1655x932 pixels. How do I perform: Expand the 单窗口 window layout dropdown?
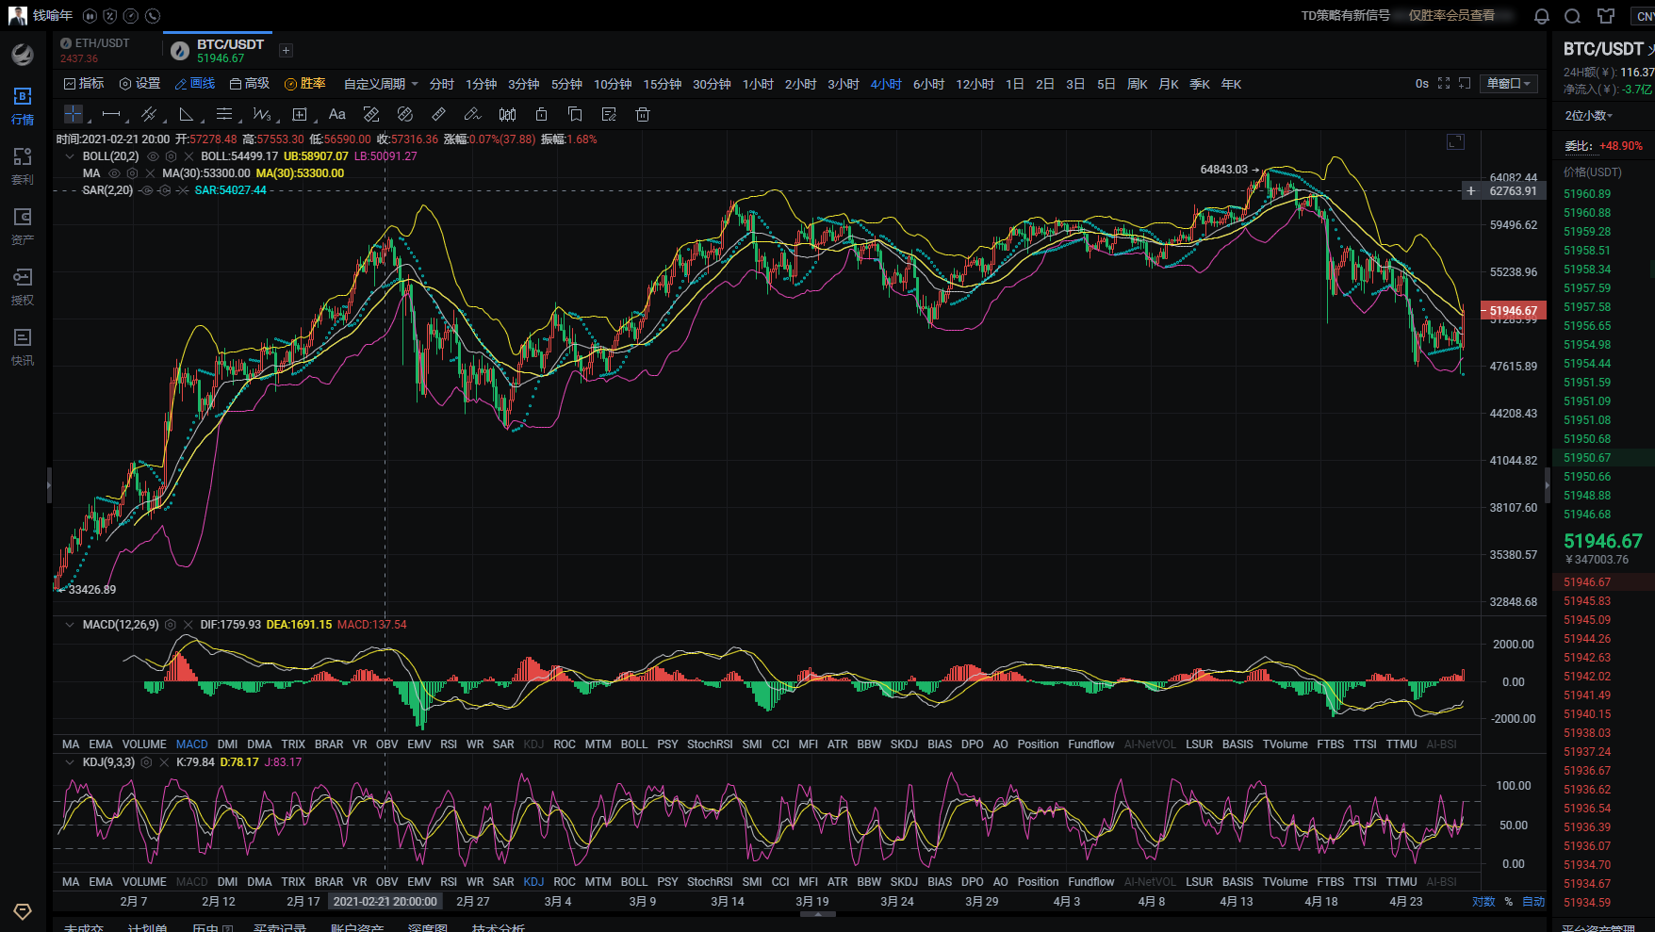(1508, 84)
